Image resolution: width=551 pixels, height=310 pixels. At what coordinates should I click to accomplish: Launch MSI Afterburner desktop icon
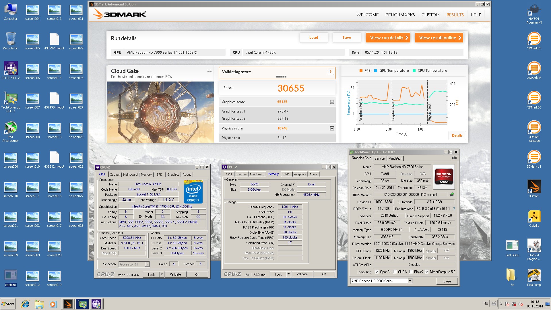click(x=11, y=131)
